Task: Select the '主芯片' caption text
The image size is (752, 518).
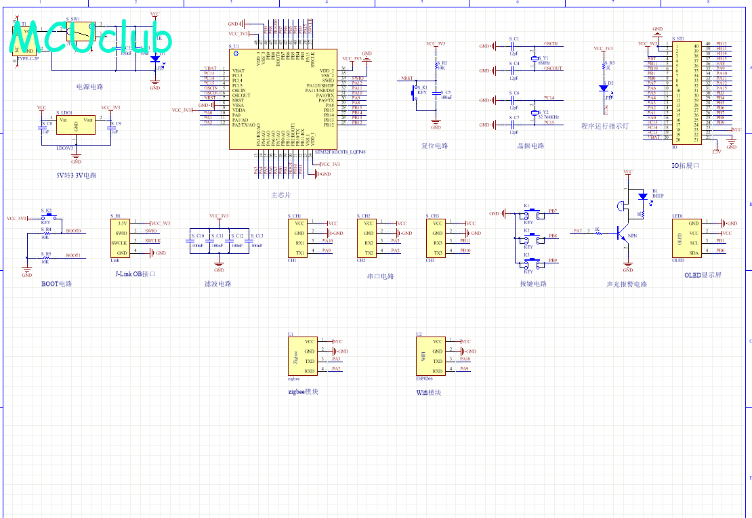Action: 281,195
